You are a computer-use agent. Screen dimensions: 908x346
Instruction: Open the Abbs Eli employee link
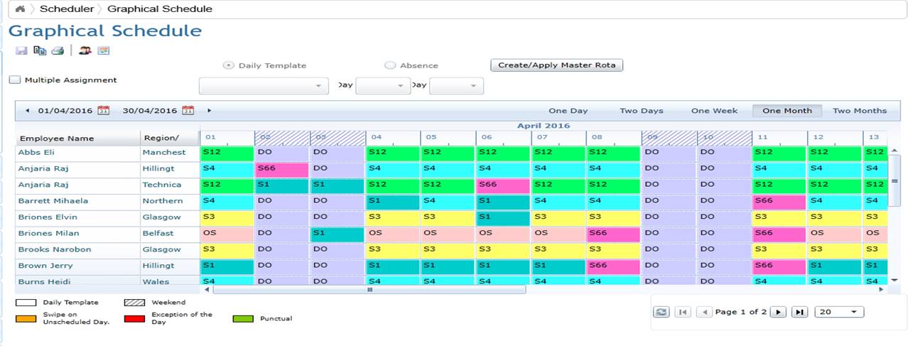(36, 152)
